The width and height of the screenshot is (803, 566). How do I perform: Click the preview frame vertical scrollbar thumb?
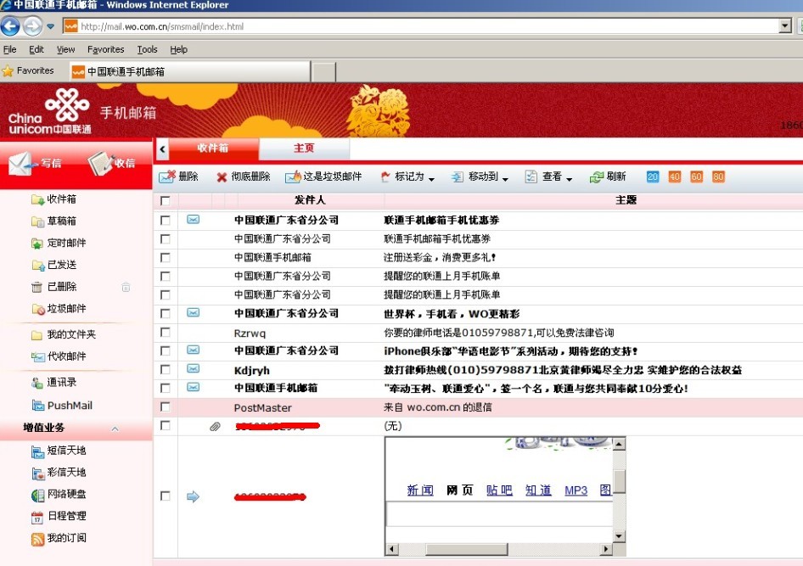[619, 481]
